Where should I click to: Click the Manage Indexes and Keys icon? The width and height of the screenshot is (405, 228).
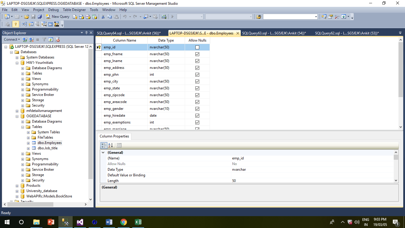pos(31,24)
